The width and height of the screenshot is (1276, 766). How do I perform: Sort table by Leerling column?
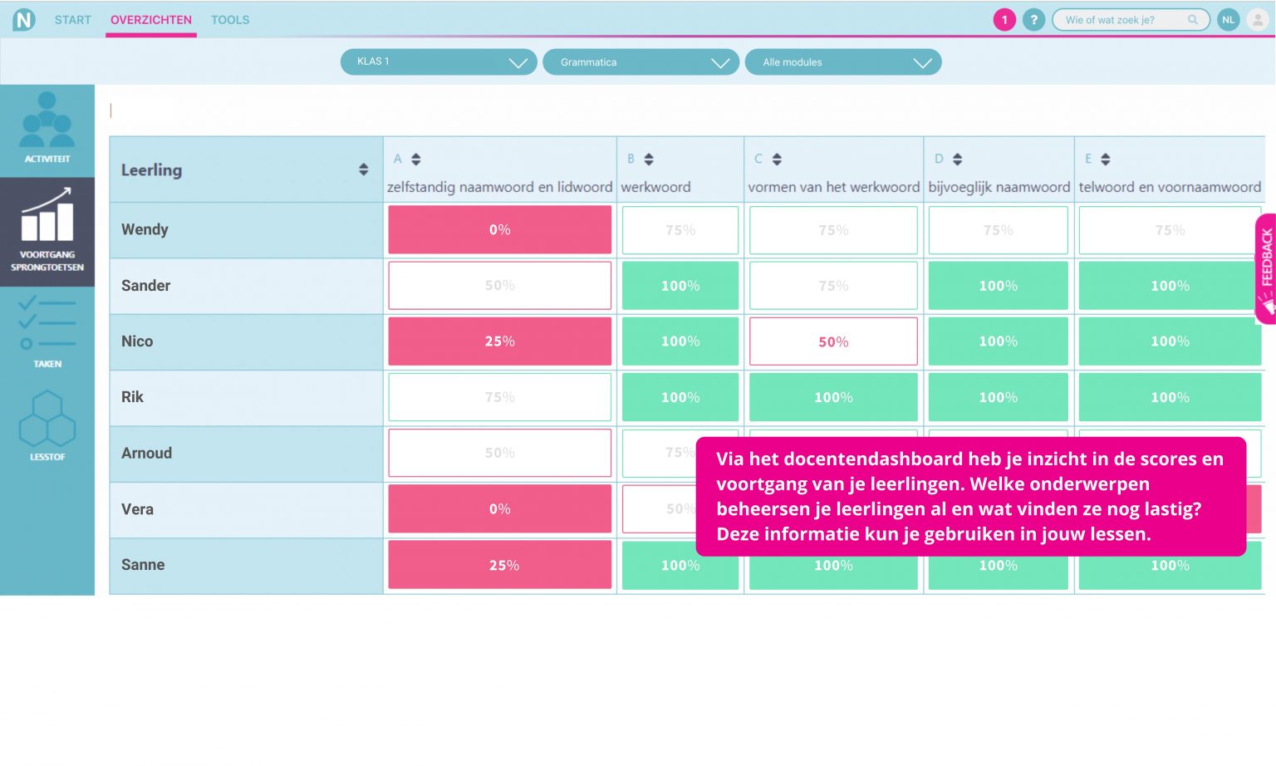[363, 169]
